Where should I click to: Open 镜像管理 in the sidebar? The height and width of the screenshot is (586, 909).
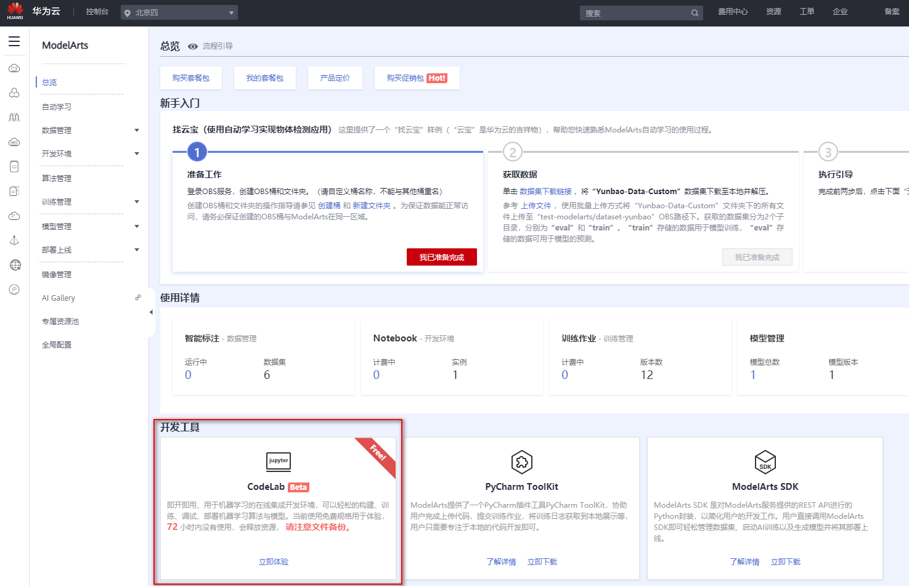pos(57,274)
